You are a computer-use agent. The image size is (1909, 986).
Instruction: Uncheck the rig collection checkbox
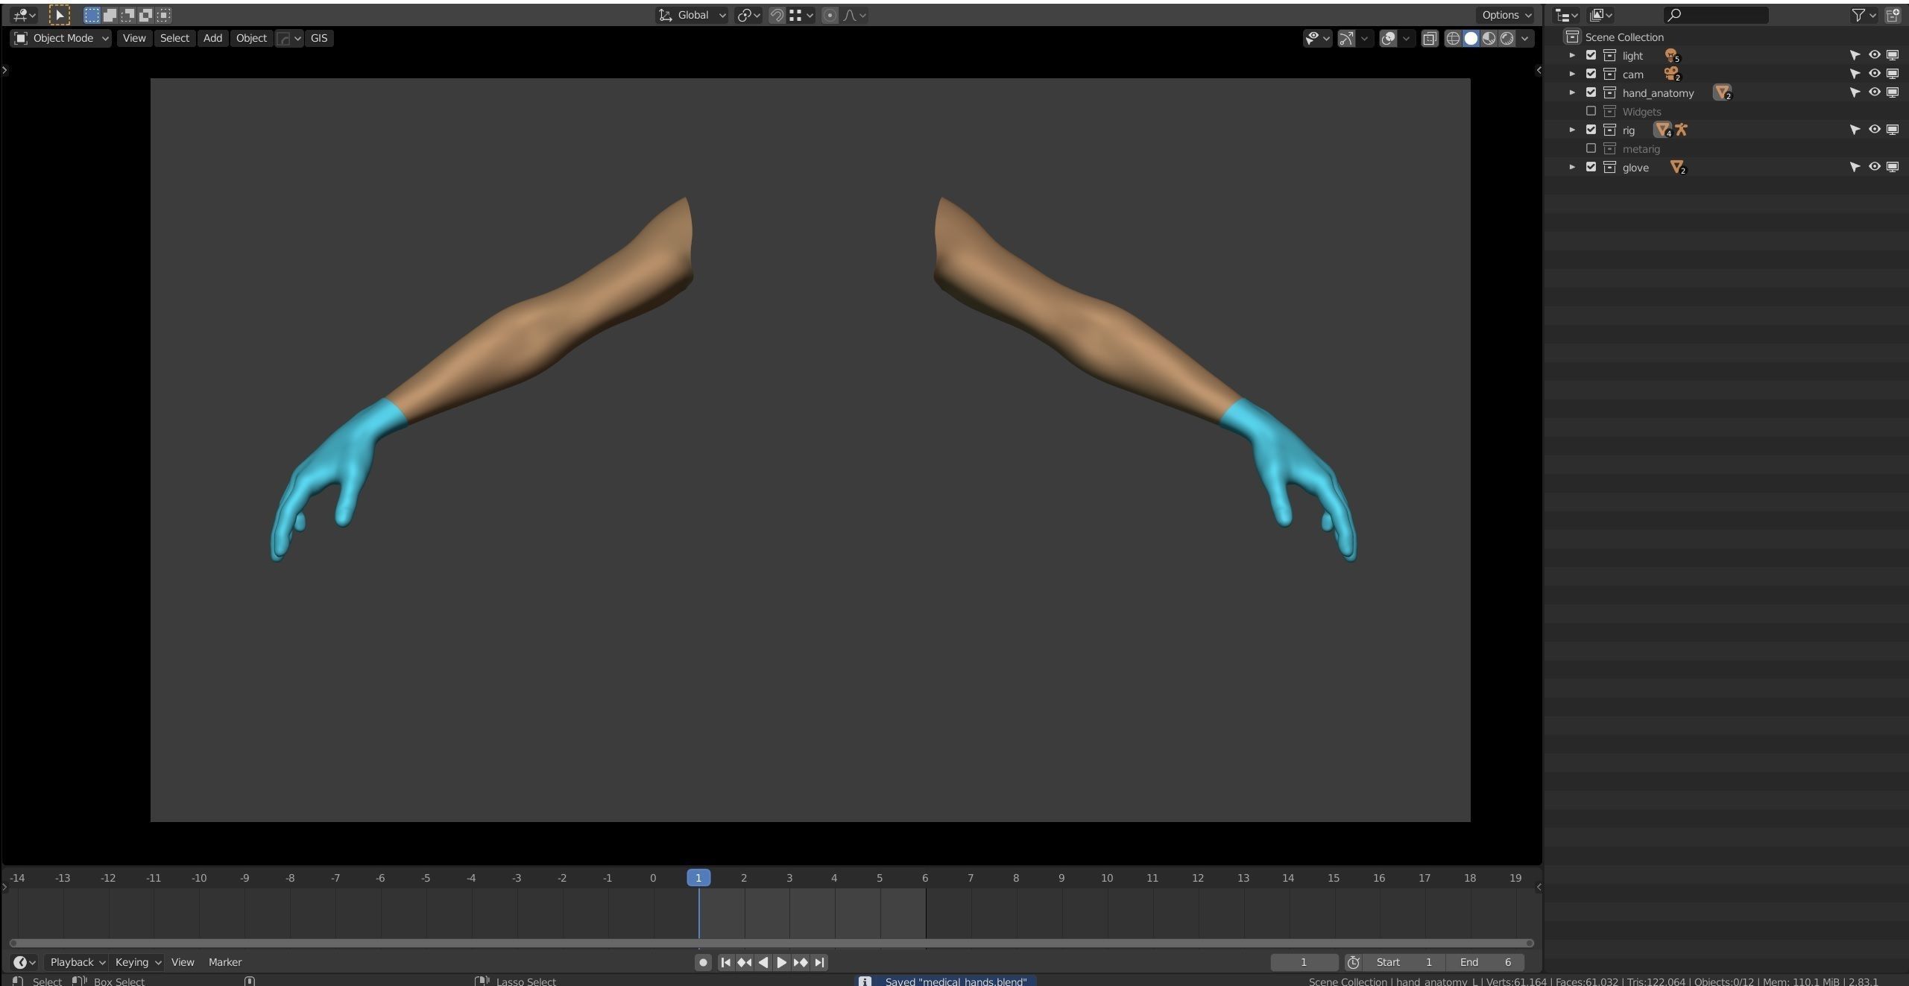click(1591, 130)
